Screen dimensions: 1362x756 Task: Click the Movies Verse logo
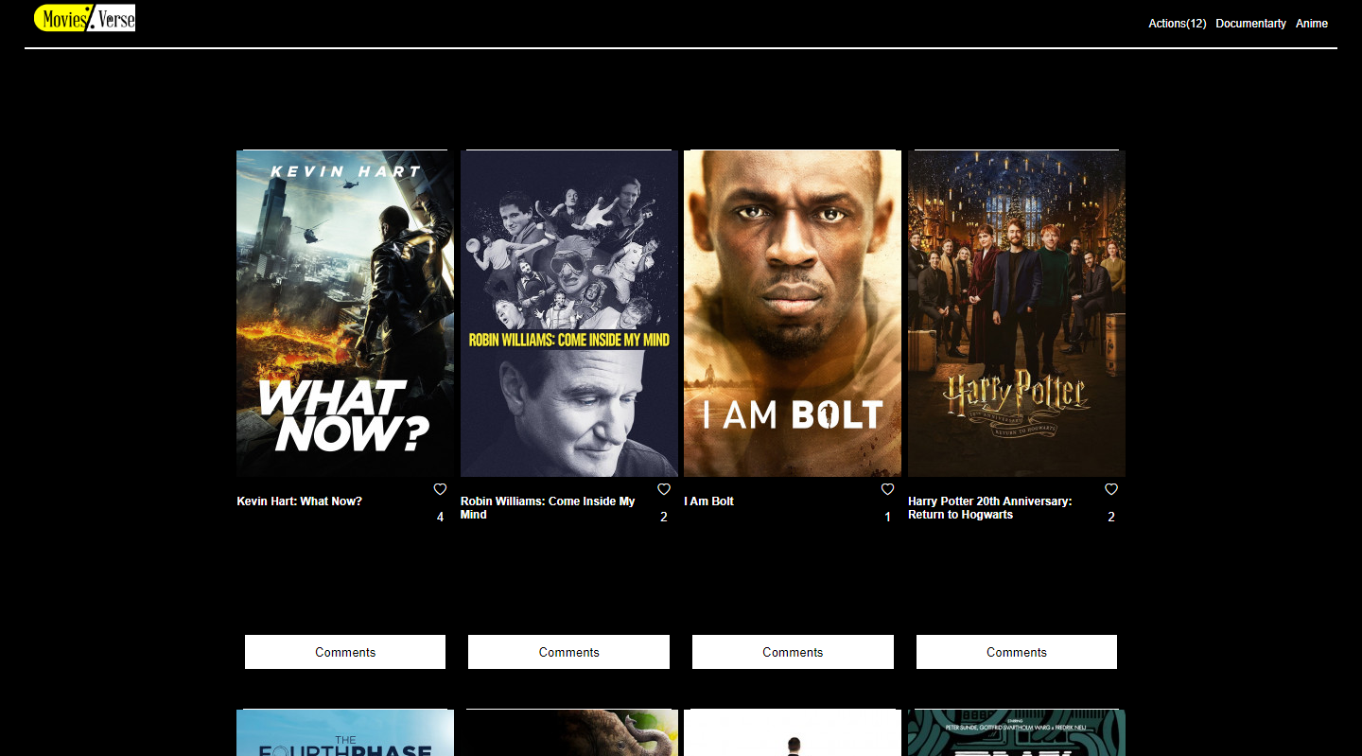[x=84, y=18]
